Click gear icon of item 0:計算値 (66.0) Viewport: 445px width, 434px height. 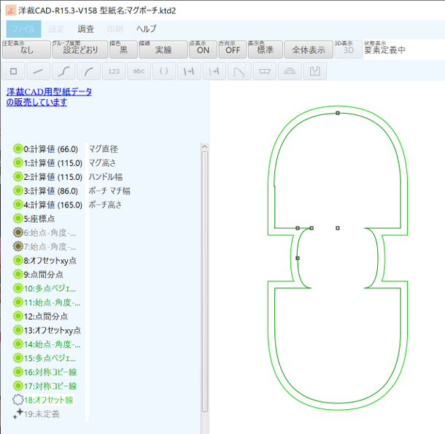click(18, 149)
